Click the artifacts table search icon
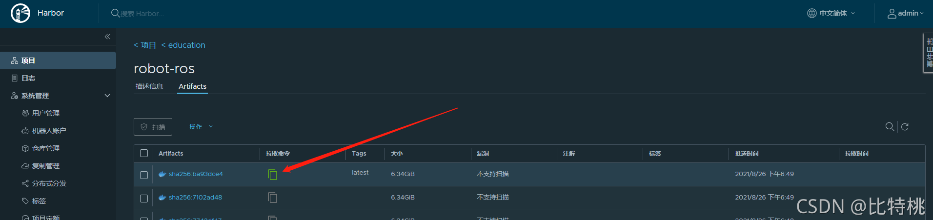Screen dimensions: 933x220 (x=890, y=127)
